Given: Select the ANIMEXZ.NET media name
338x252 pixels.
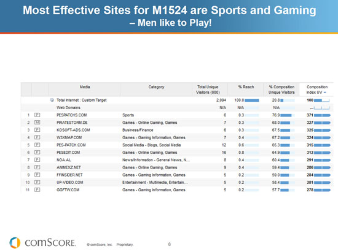Looking at the screenshot, I should (x=69, y=167).
